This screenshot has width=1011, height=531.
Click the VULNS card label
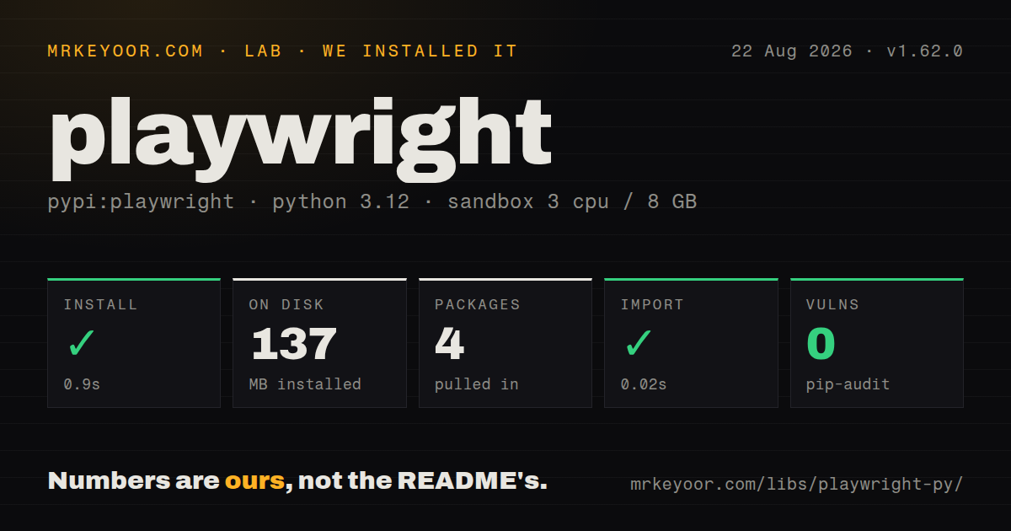pos(832,305)
